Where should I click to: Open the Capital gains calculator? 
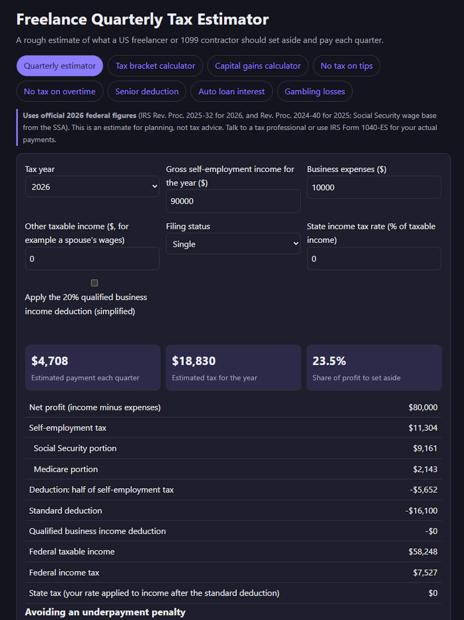point(258,66)
